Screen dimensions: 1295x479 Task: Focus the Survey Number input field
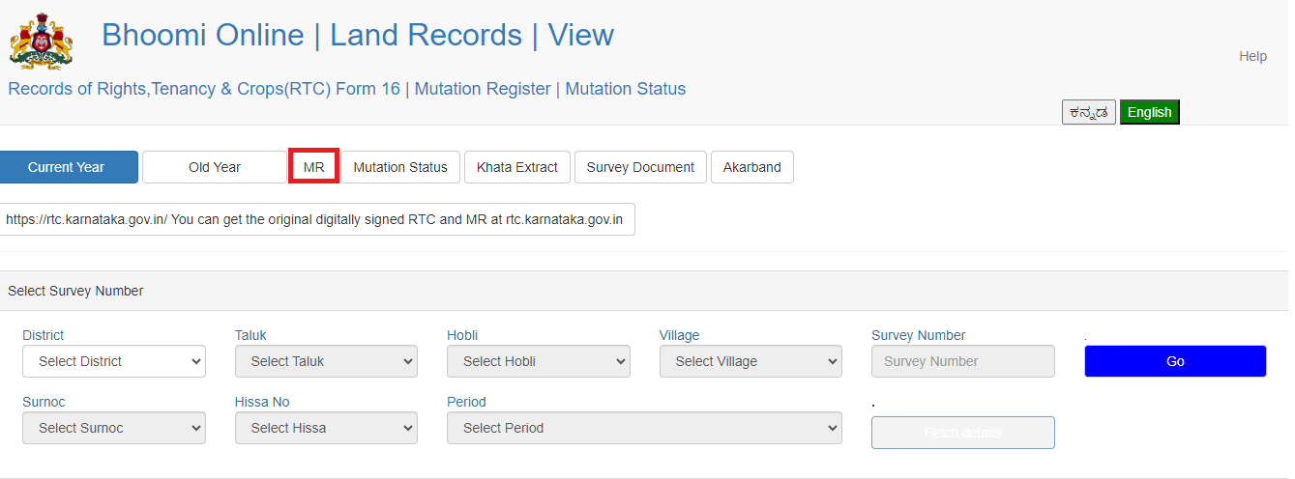coord(963,361)
